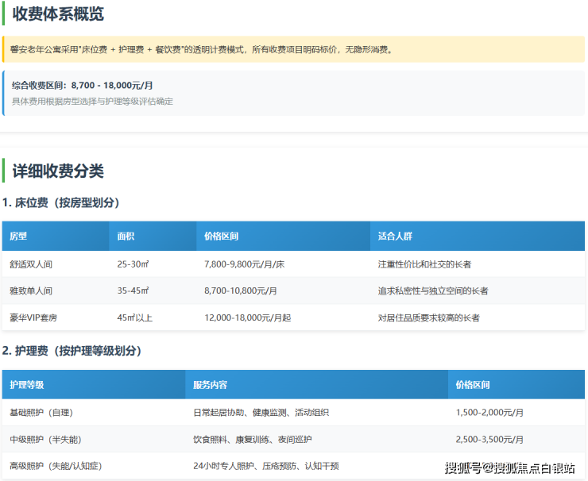This screenshot has width=588, height=481.
Task: Click the 综合收费区间 8,700-18,000元/月 text
Action: (83, 86)
